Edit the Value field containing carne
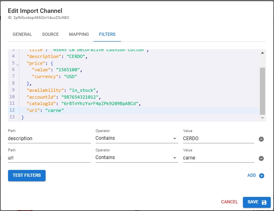The image size is (274, 211). pyautogui.click(x=218, y=157)
